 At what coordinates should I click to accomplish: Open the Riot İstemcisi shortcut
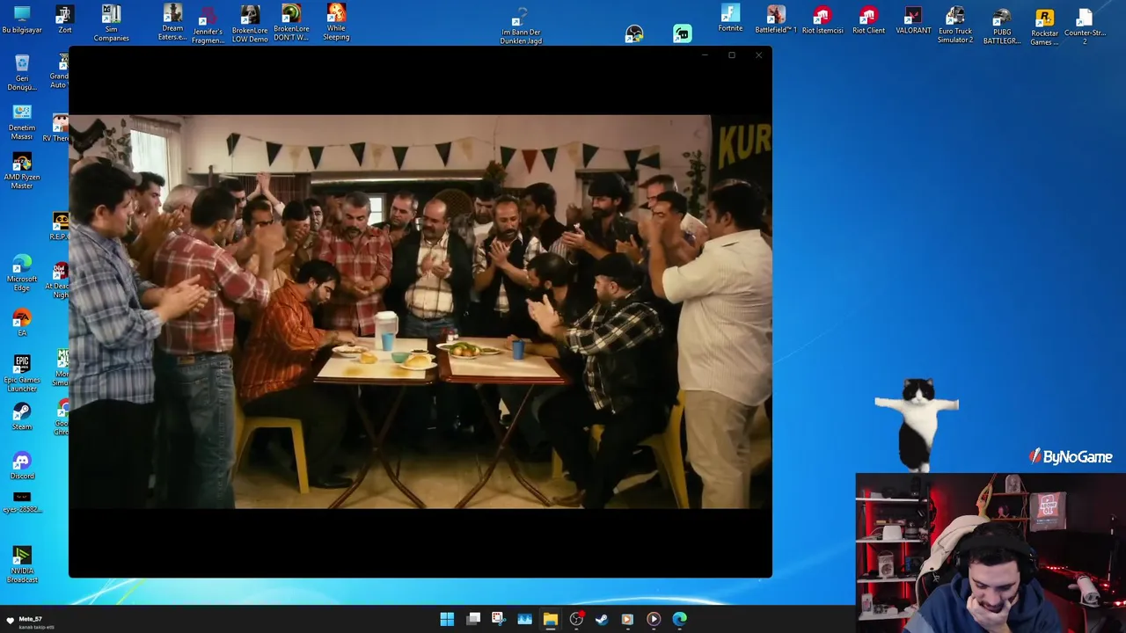823,19
